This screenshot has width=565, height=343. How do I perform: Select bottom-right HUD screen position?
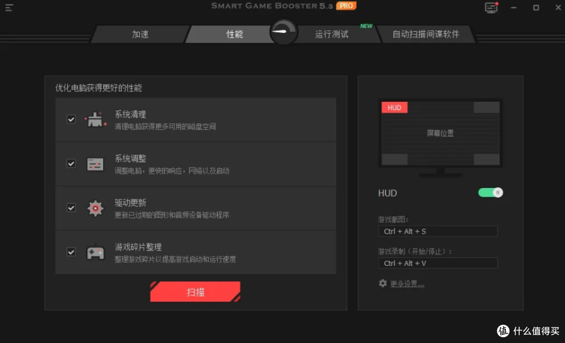point(487,159)
